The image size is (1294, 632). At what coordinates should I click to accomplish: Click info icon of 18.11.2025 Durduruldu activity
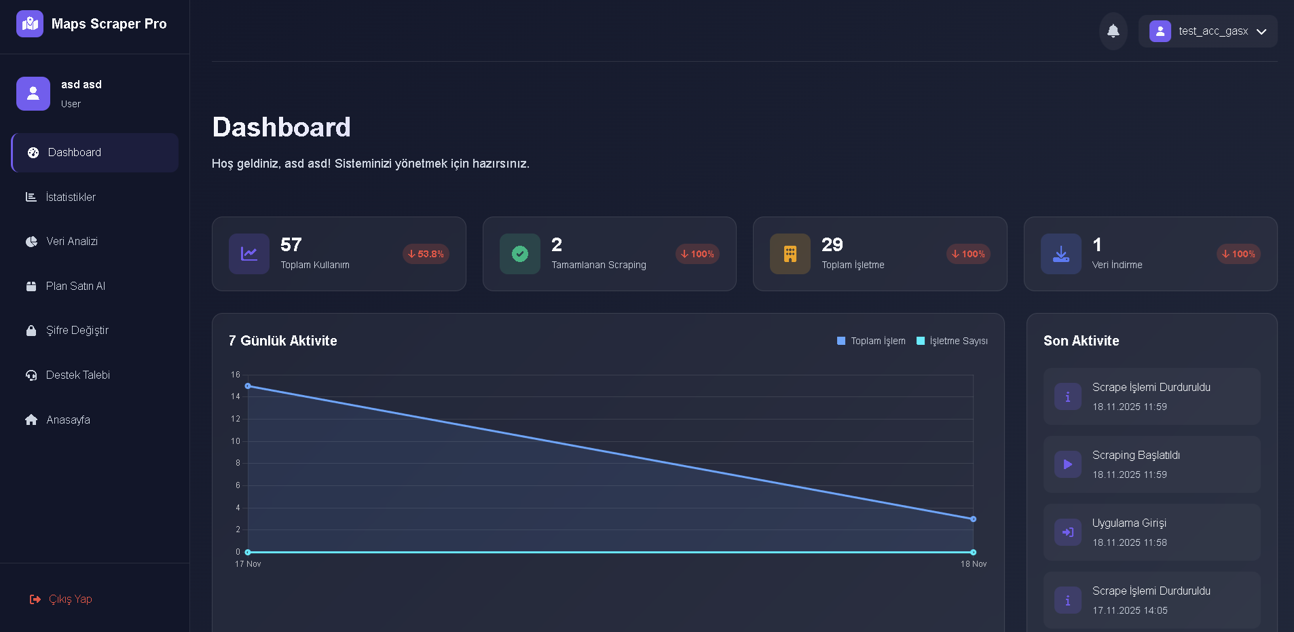click(x=1068, y=396)
